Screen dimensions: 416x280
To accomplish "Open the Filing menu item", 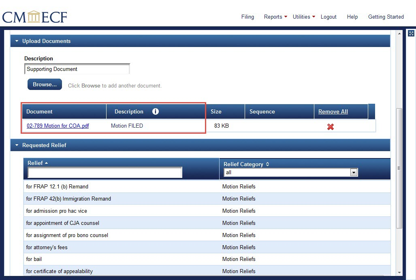I will click(247, 17).
